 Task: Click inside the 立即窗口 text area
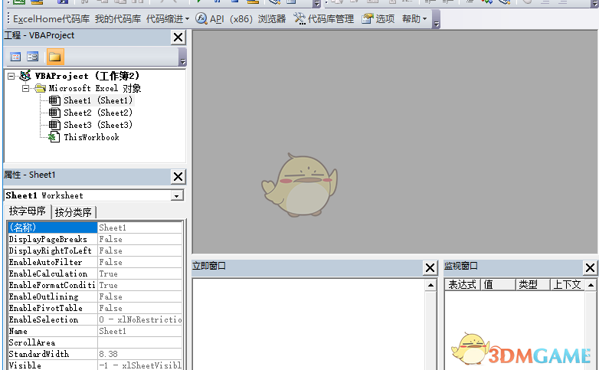tap(309, 324)
